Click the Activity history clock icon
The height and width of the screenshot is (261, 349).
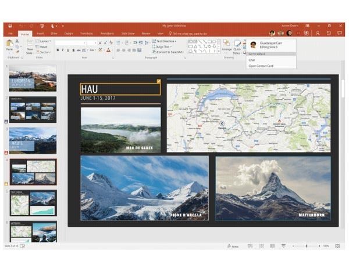click(329, 33)
